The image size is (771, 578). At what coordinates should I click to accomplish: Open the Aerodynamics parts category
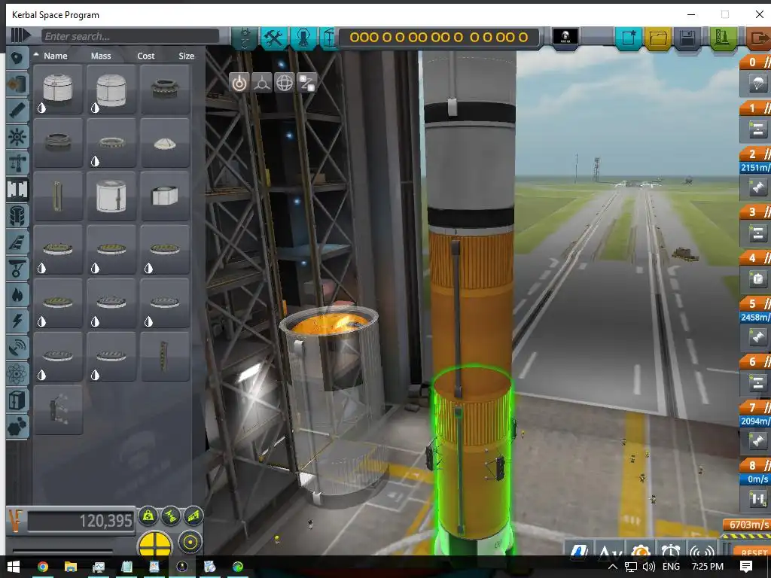point(17,242)
